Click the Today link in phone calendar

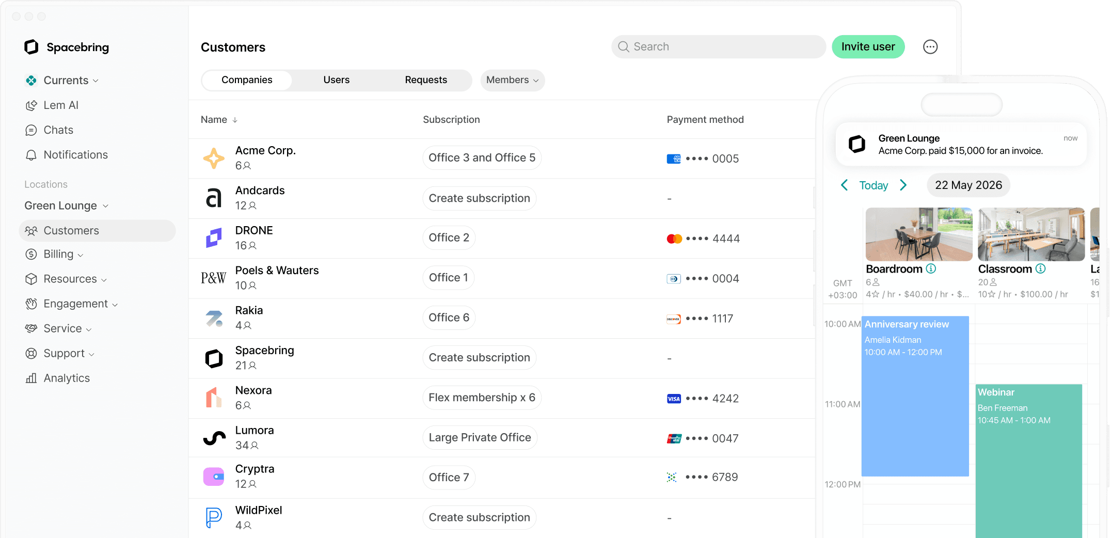click(x=874, y=185)
